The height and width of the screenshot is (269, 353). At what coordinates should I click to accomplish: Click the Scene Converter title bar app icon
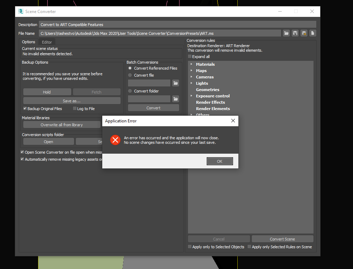click(21, 12)
